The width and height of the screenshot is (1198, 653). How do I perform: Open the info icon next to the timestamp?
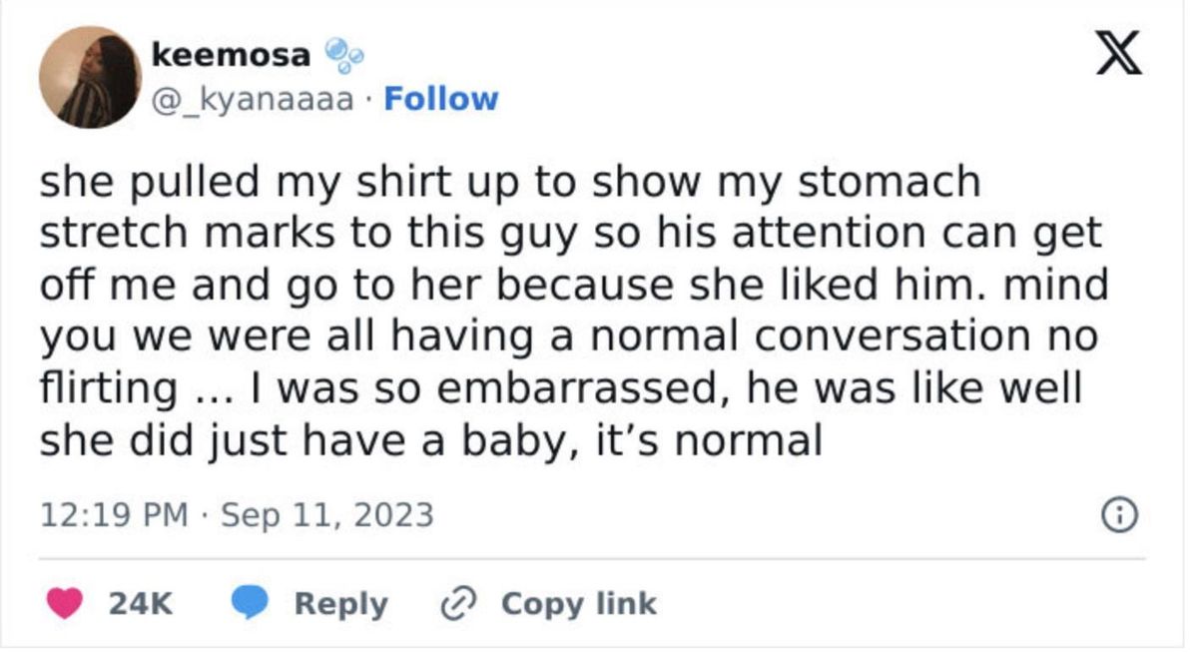[1119, 515]
